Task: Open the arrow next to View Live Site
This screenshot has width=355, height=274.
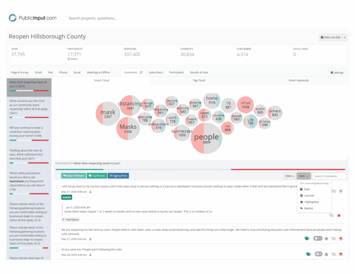Action: pos(345,37)
